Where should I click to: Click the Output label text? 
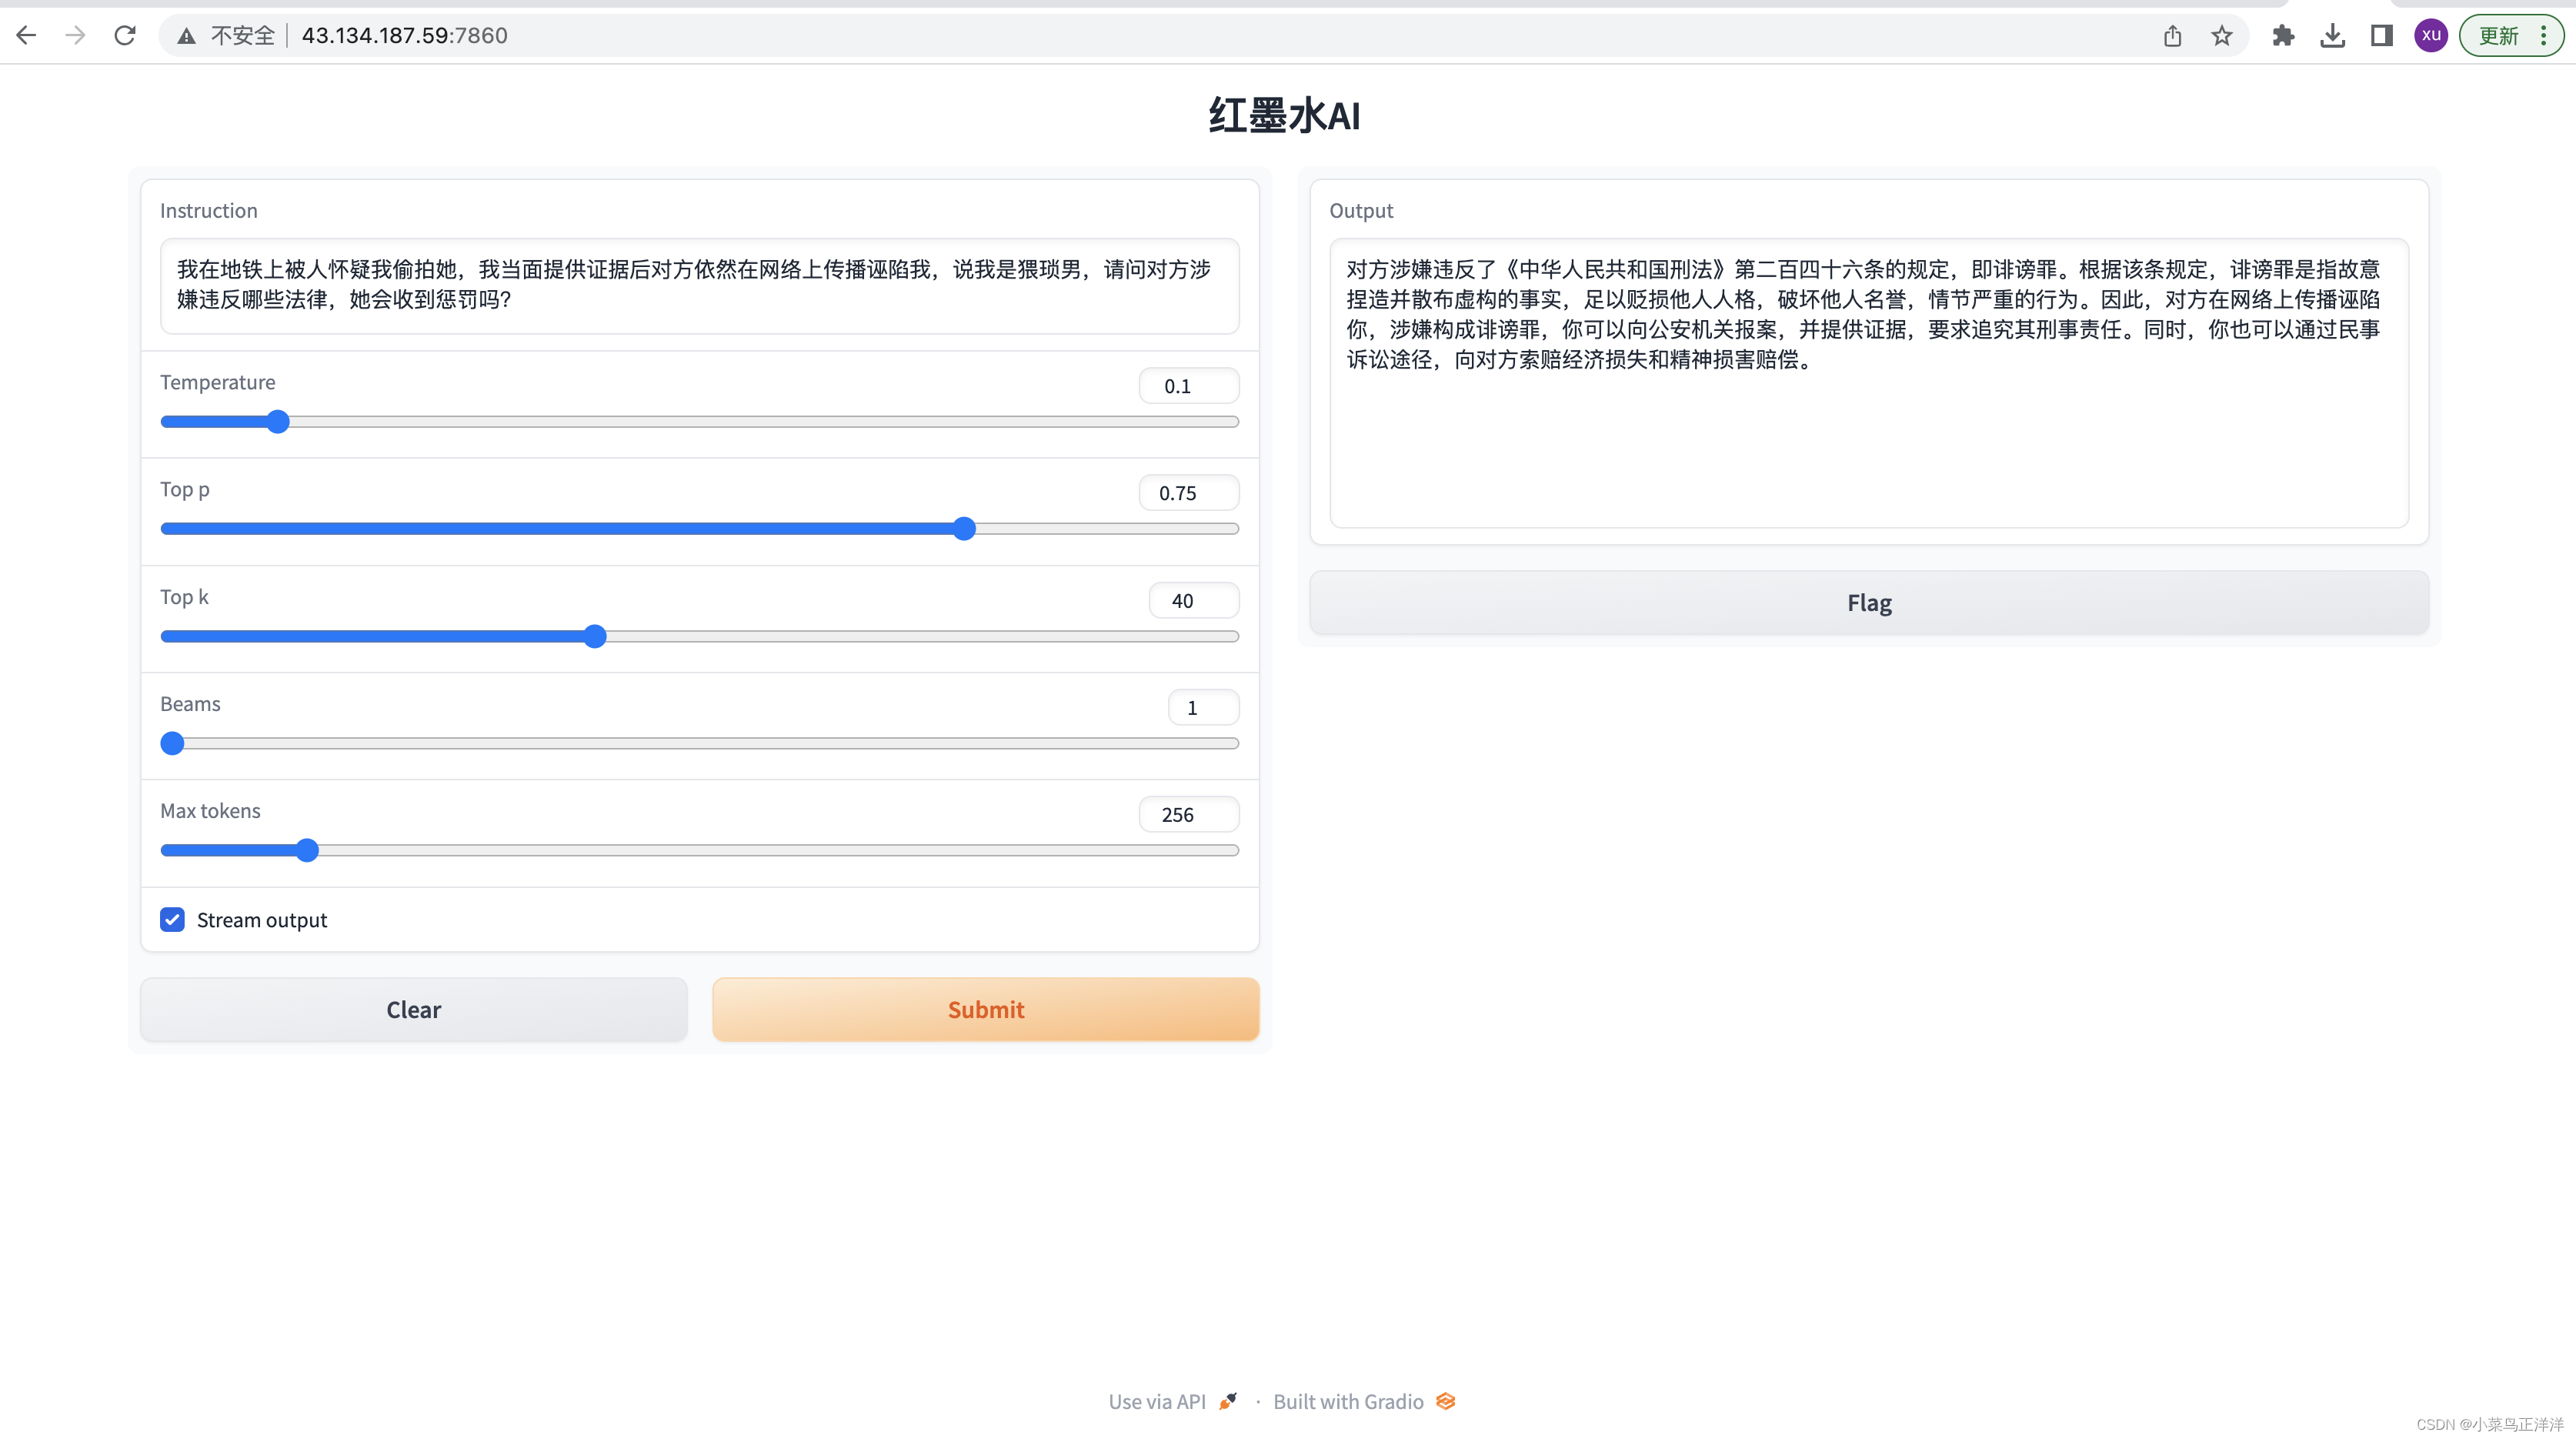[1361, 211]
